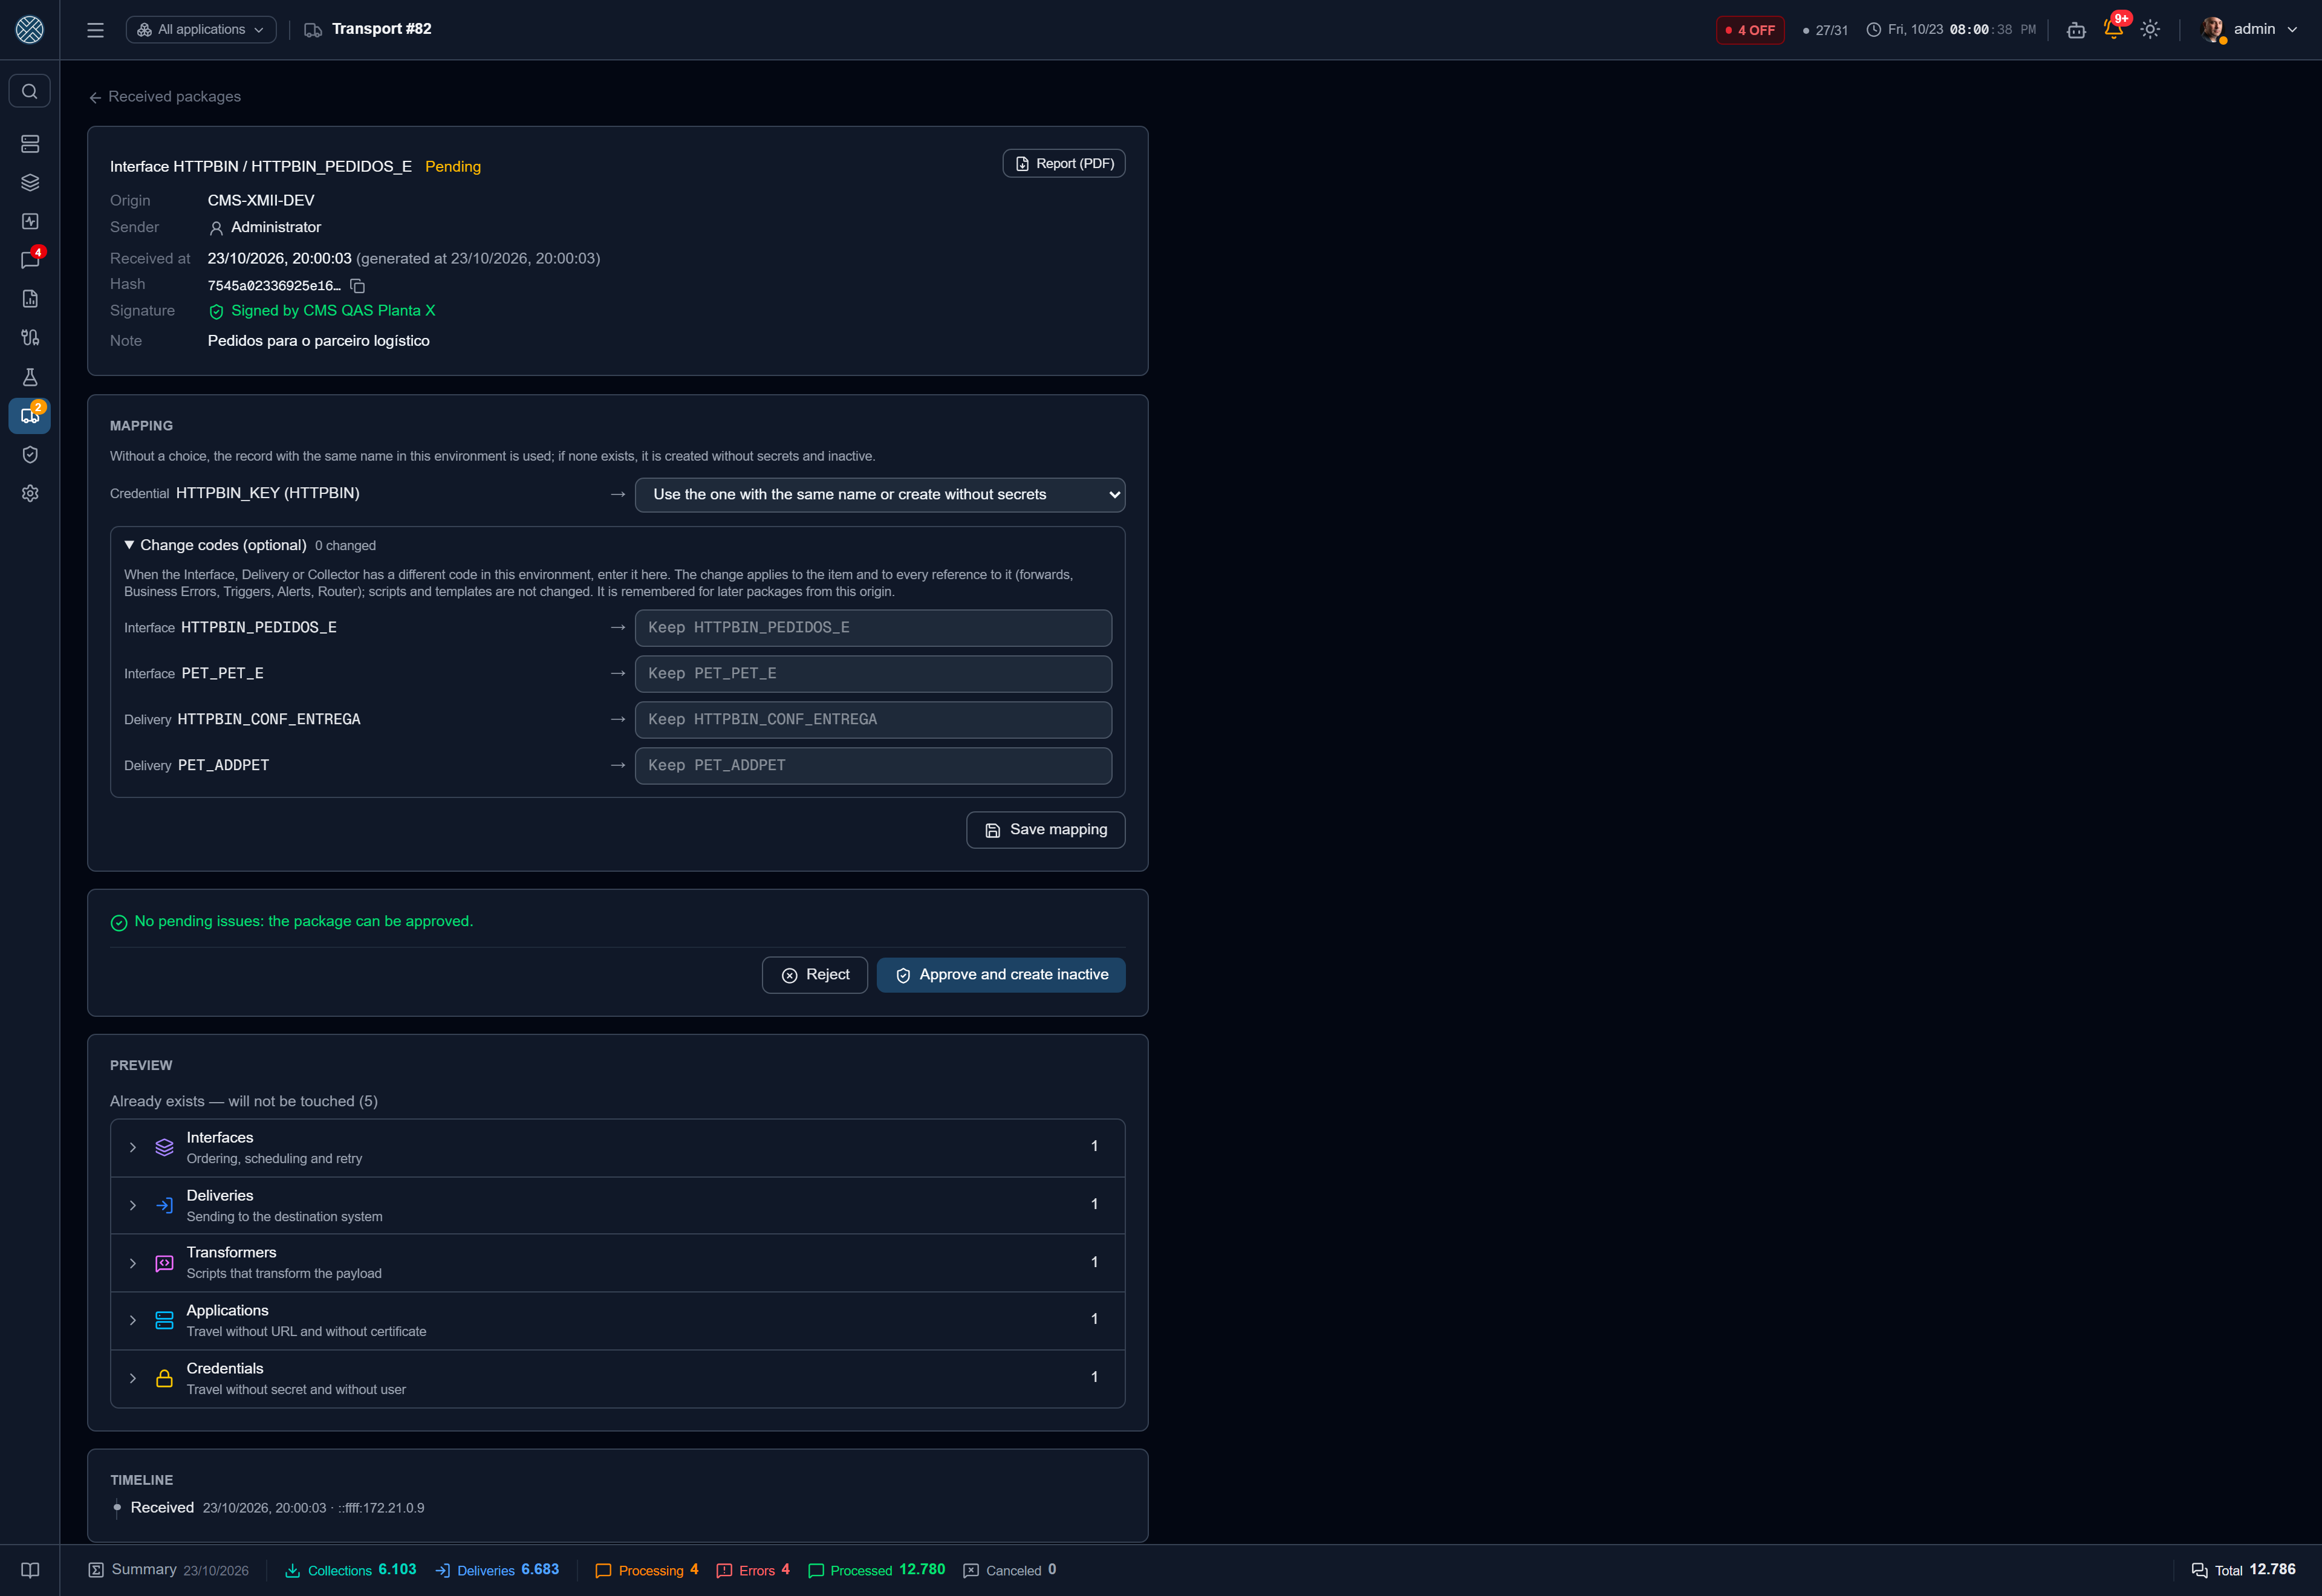Download the Report (PDF)
This screenshot has width=2322, height=1596.
(x=1064, y=164)
